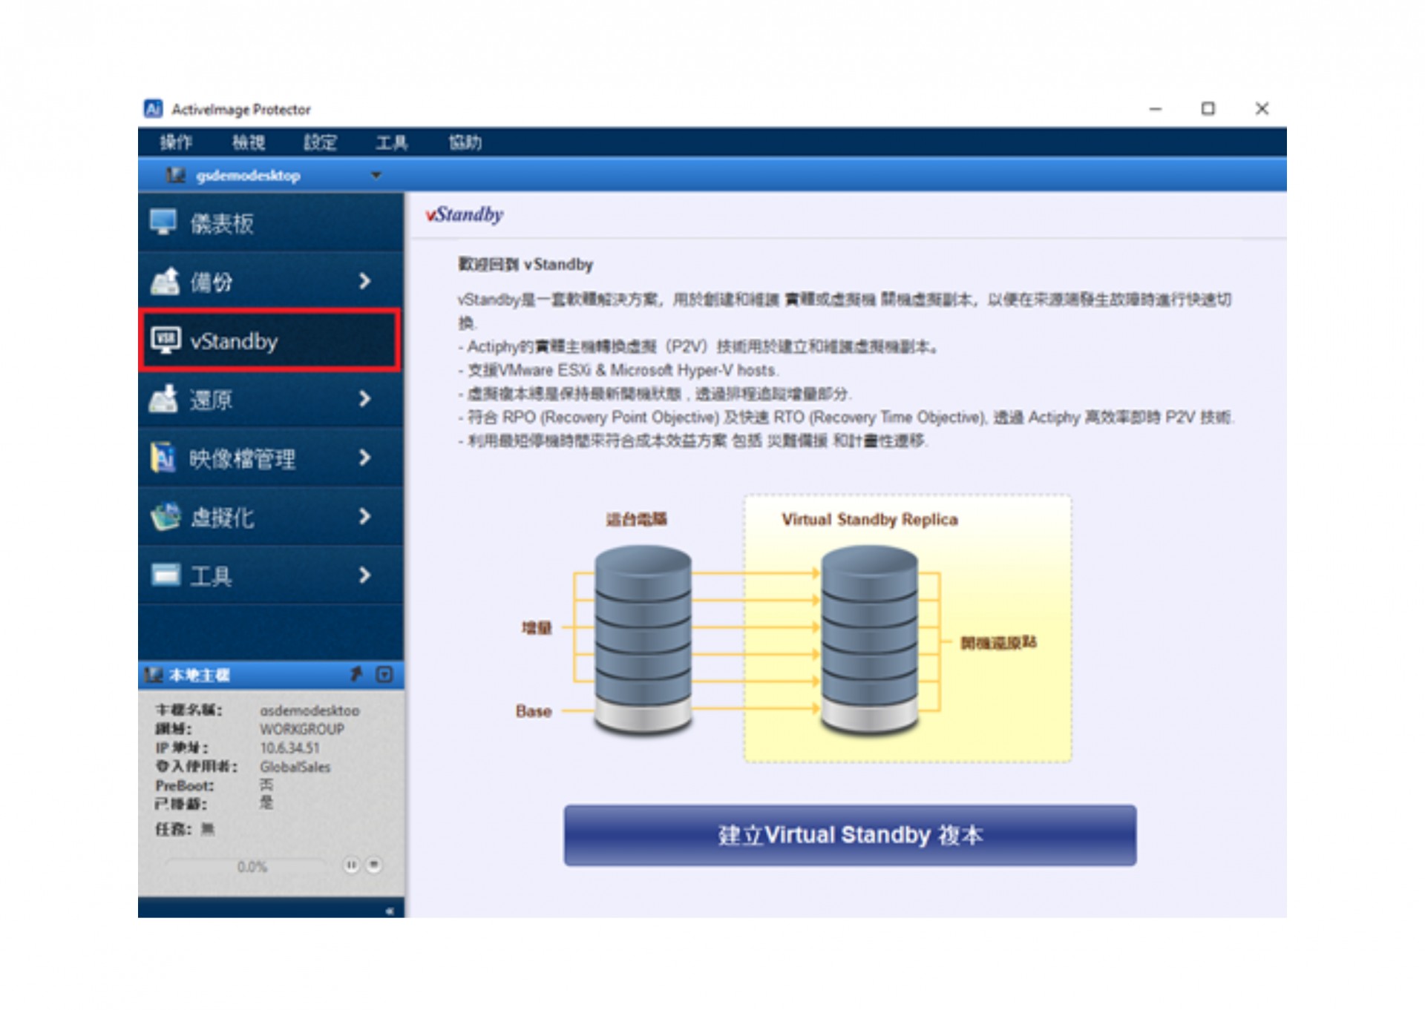The height and width of the screenshot is (1010, 1425).
Task: Select the PreBoot label
Action: click(x=185, y=785)
